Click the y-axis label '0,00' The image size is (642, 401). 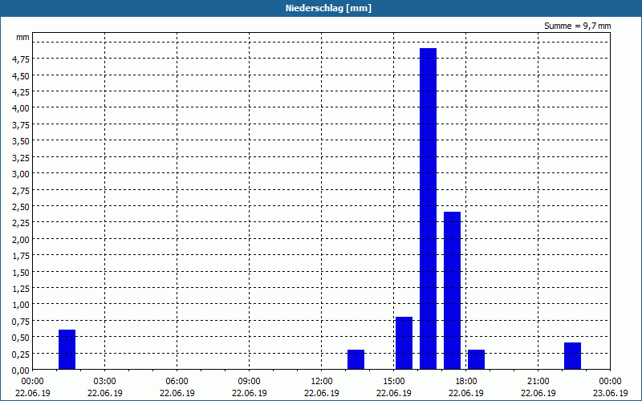(x=21, y=371)
